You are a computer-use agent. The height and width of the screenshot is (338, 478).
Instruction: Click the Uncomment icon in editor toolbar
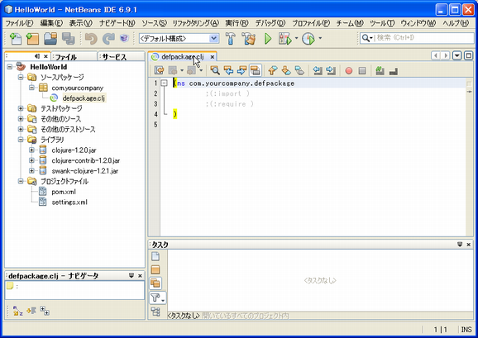[x=394, y=71]
